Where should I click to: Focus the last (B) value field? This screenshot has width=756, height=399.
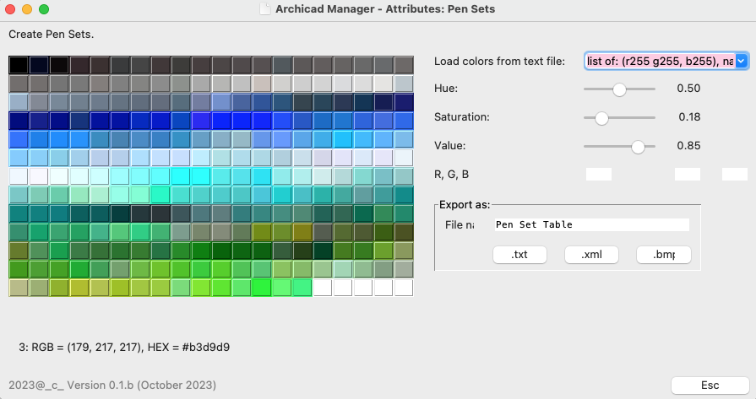tap(735, 175)
